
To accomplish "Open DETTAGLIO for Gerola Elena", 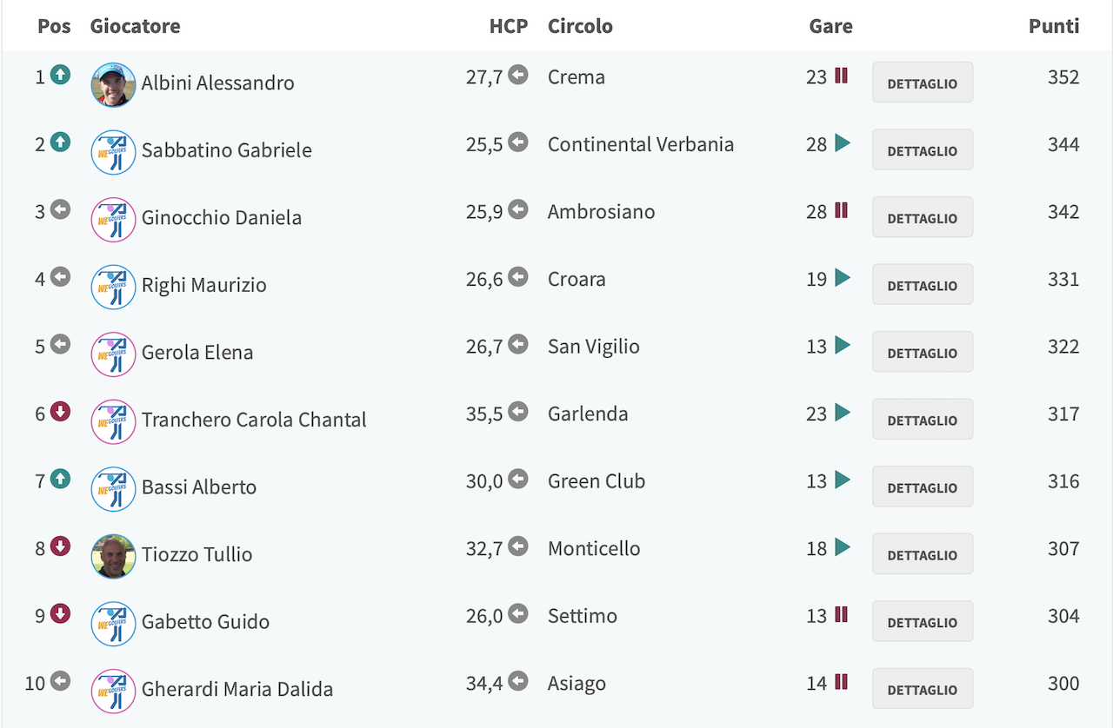I will [x=923, y=352].
